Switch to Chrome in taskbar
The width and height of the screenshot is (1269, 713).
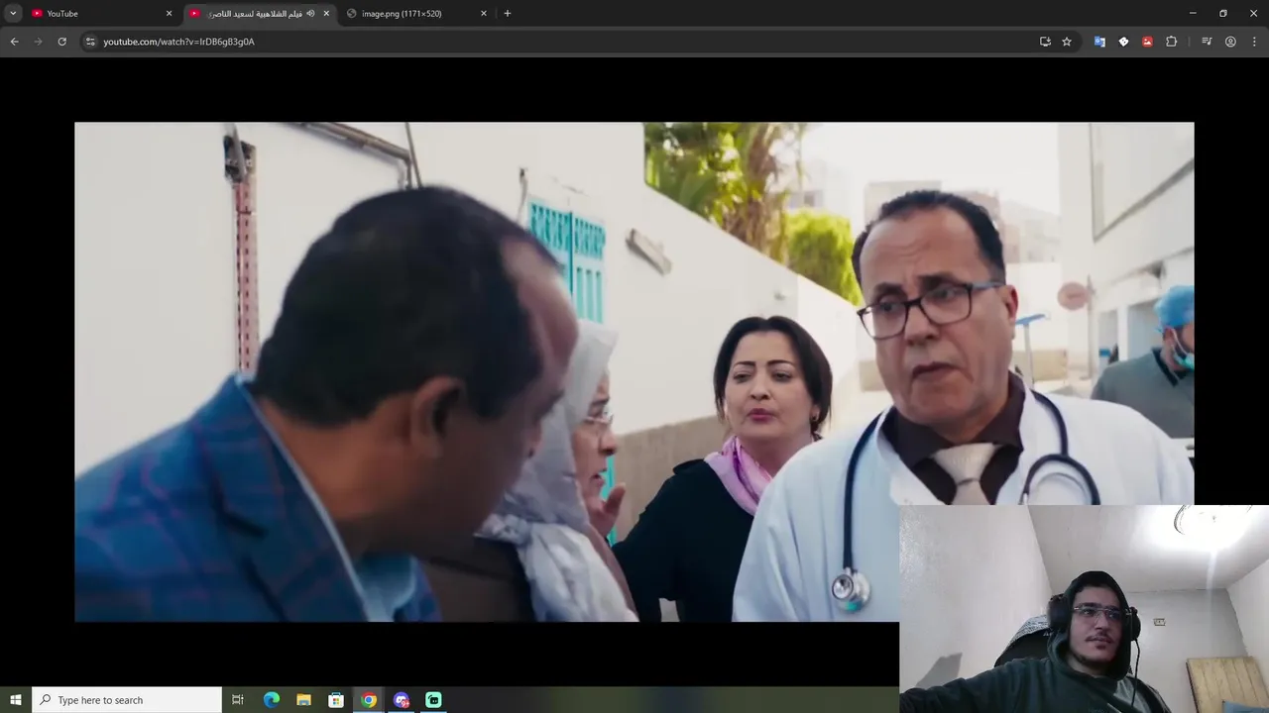(369, 700)
